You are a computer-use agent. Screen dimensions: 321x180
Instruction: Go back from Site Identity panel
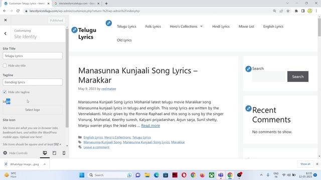pos(6,33)
